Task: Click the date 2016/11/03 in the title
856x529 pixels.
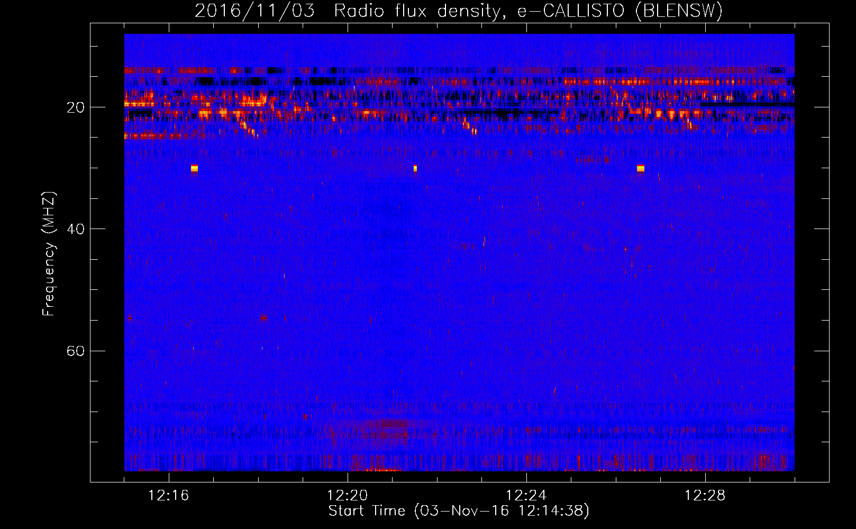Action: tap(254, 11)
